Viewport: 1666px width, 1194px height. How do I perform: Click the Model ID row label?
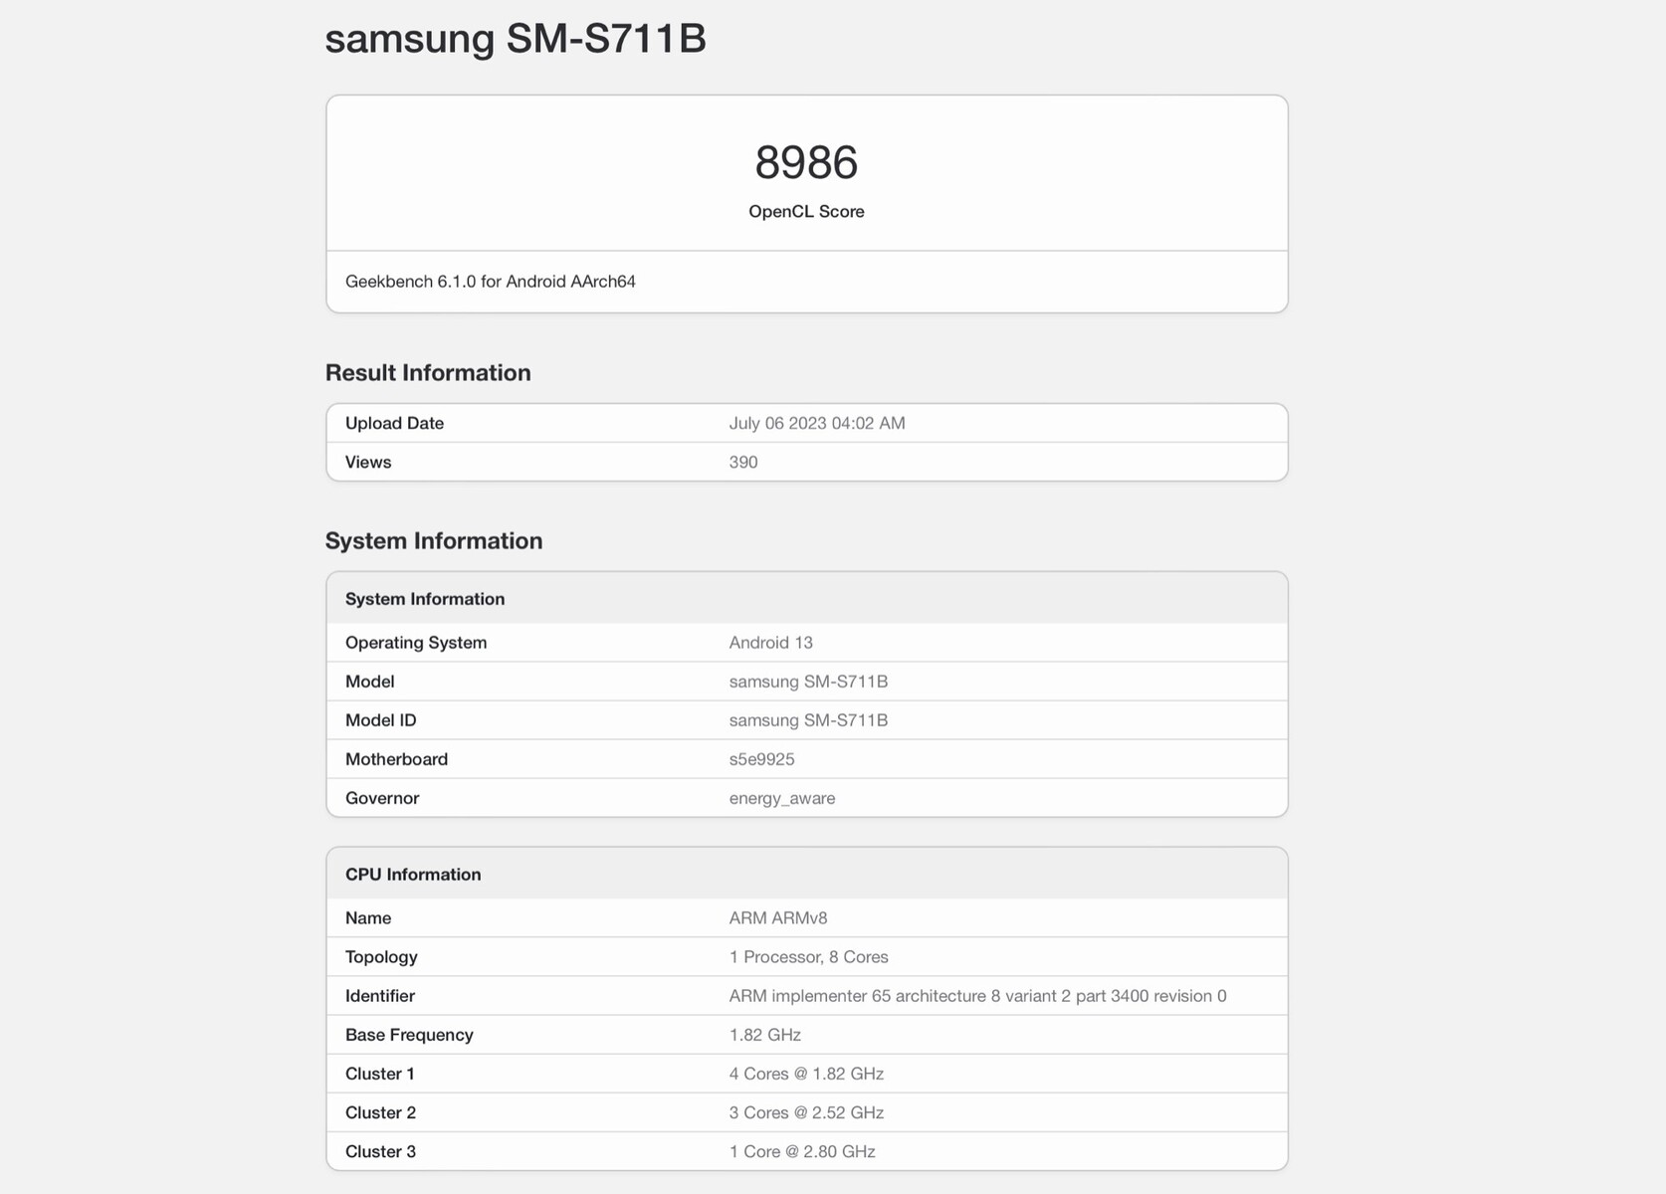point(380,720)
